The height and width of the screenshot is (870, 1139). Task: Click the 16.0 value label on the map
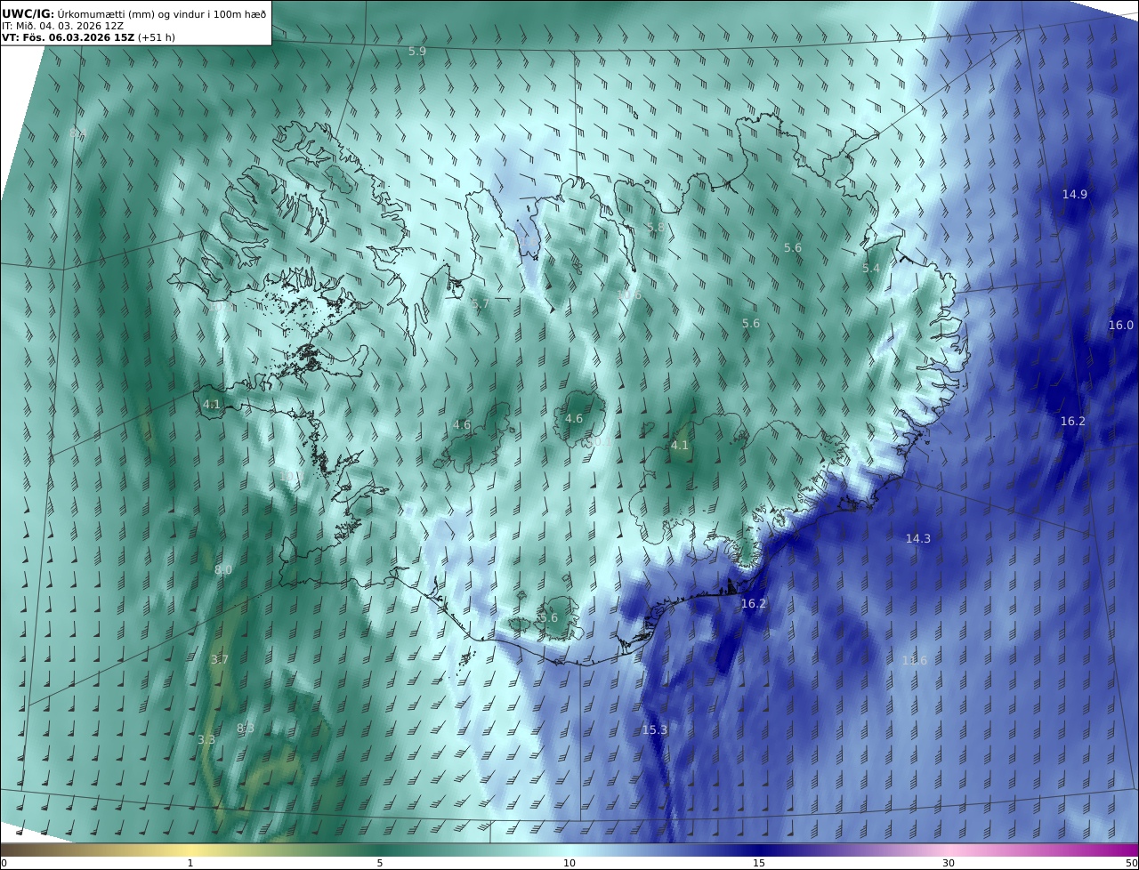point(1121,326)
